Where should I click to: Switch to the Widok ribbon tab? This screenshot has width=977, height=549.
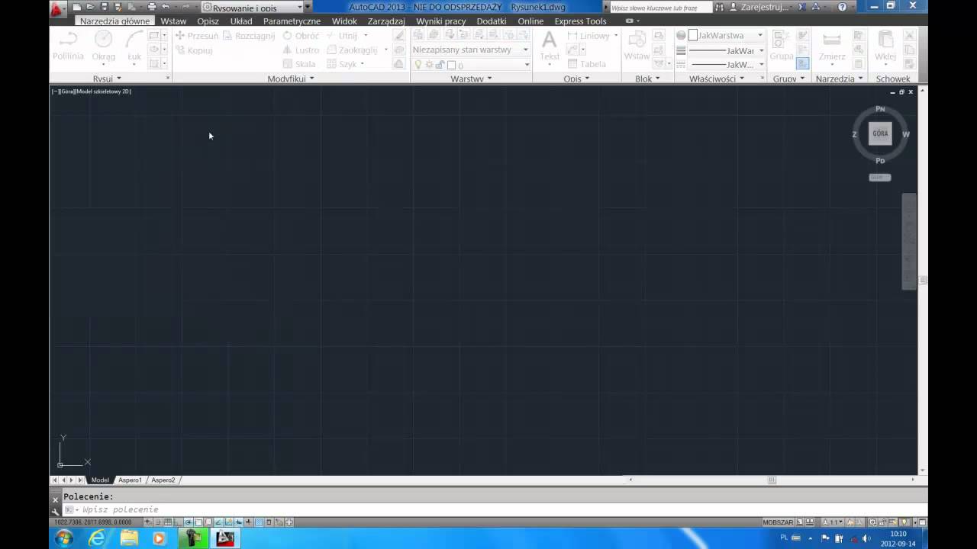[344, 21]
